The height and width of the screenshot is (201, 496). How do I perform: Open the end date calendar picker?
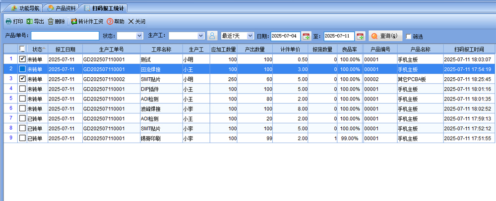[360, 36]
